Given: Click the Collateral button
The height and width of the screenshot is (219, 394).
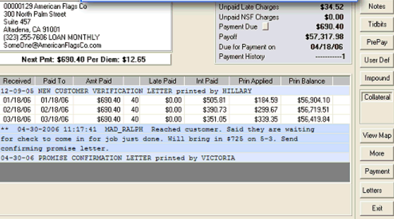Looking at the screenshot, I should click(x=376, y=97).
